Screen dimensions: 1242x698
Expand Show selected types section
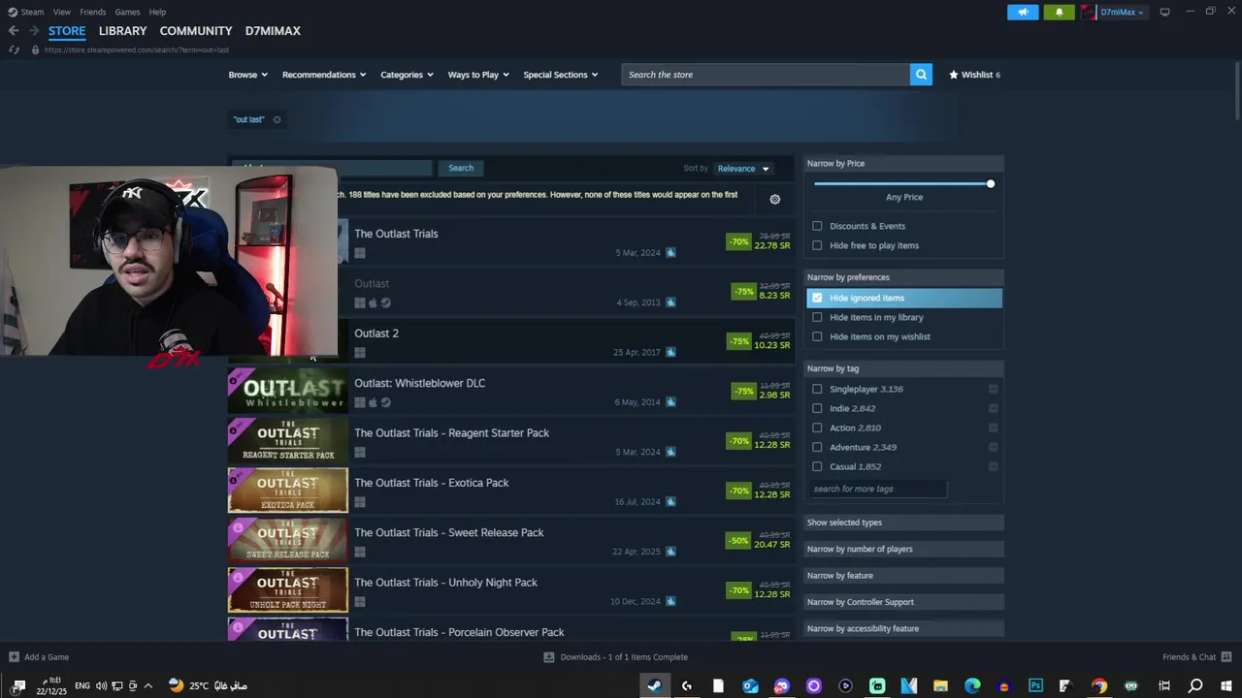[x=904, y=523]
